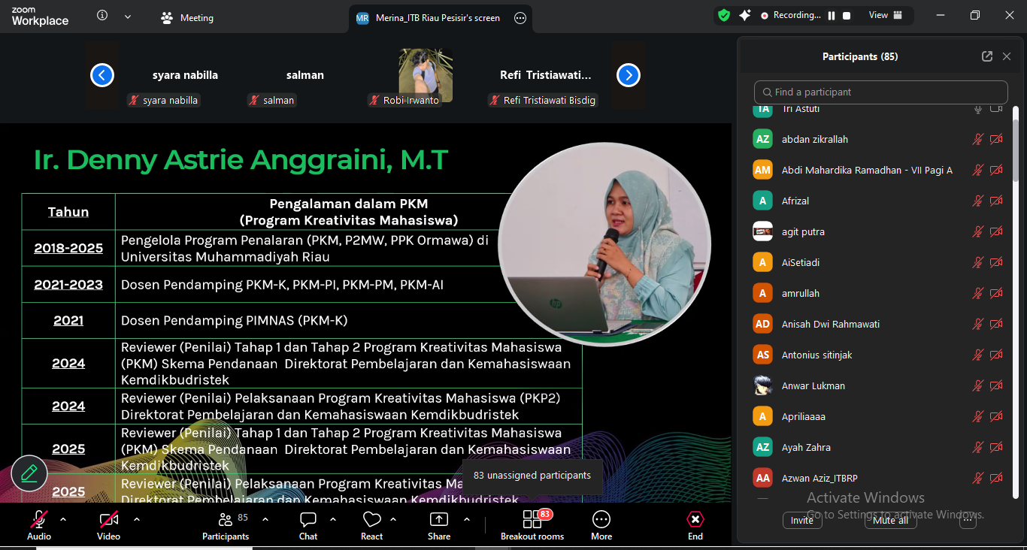Viewport: 1027px width, 550px height.
Task: Unmute audio with the microphone button
Action: coord(39,520)
